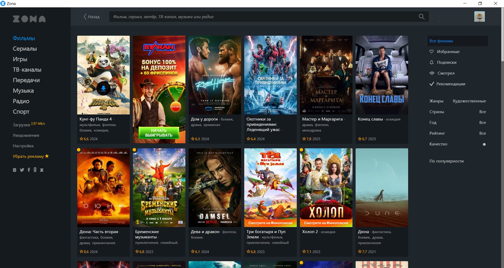Open Уведомления notifications

(26, 135)
